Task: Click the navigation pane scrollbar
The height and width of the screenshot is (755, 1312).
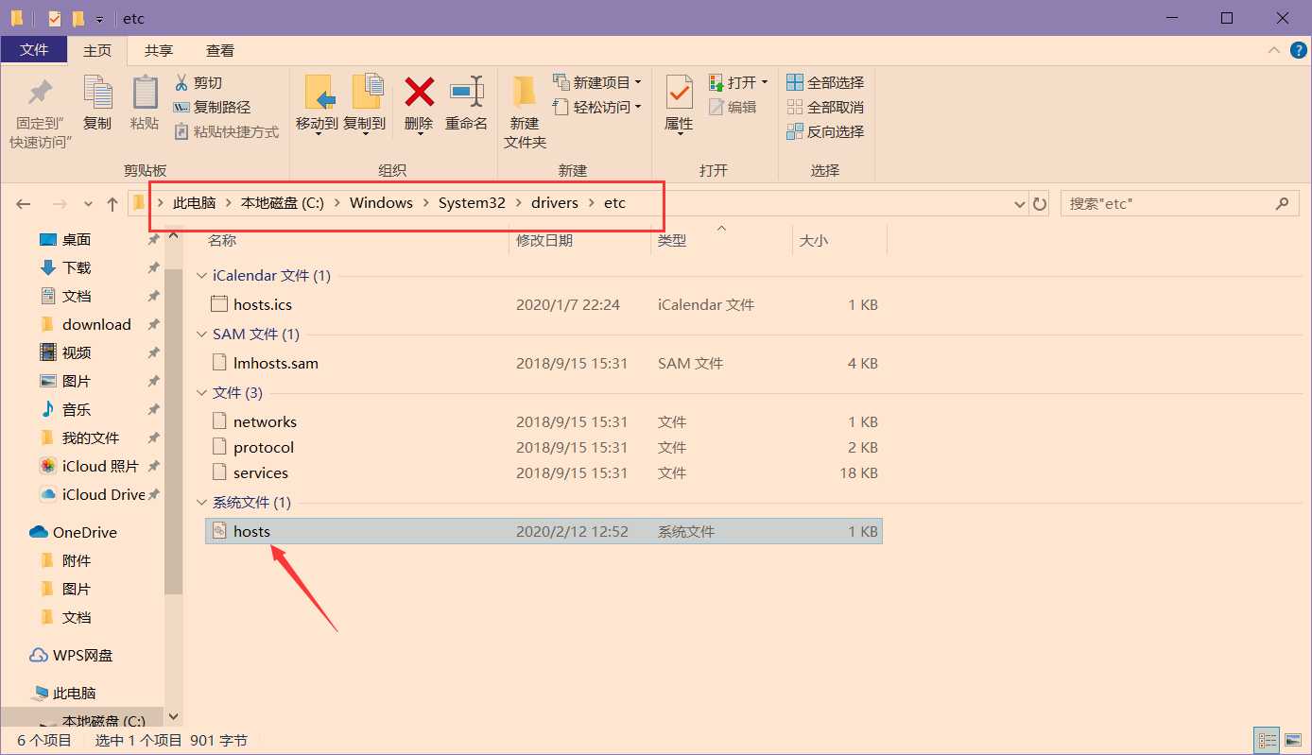Action: [x=173, y=430]
